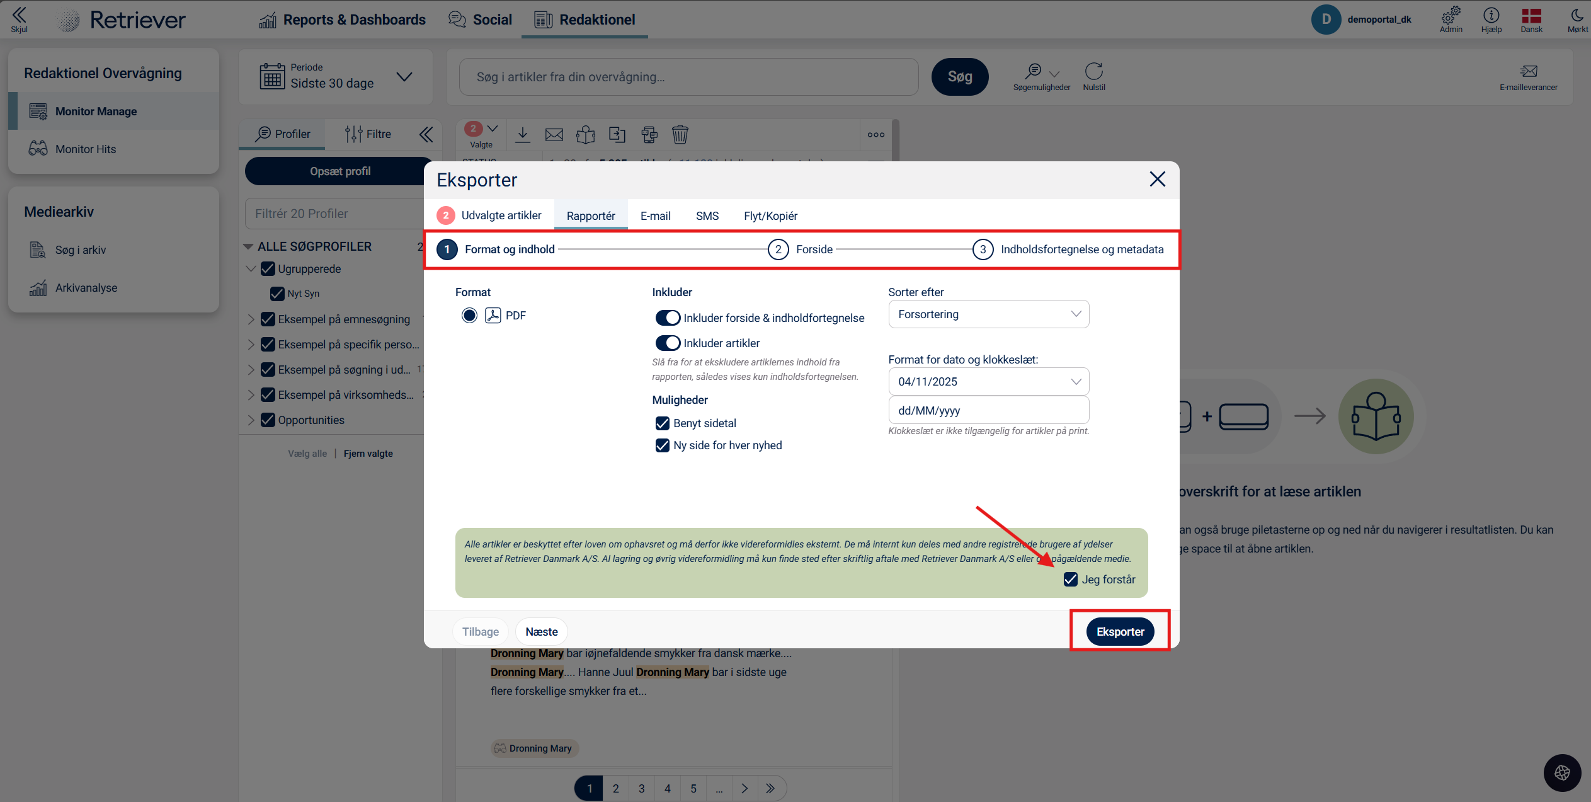The height and width of the screenshot is (802, 1591).
Task: Click the Nulstil reset icon
Action: click(1093, 71)
